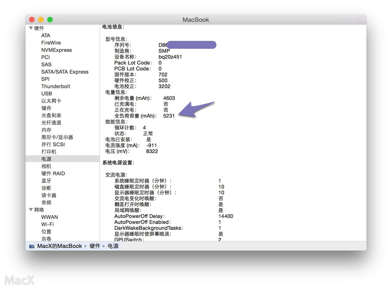The height and width of the screenshot is (287, 392).
Task: Select 并行 SCSI in the sidebar
Action: [x=53, y=145]
